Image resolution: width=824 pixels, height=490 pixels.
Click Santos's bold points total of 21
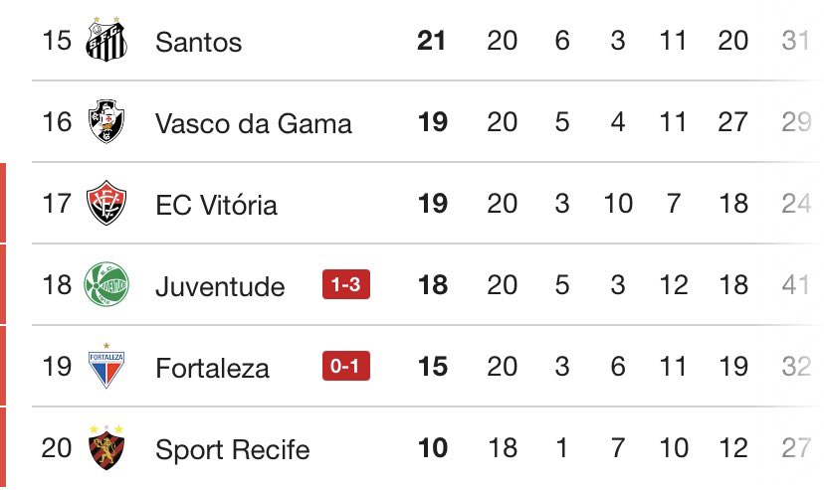tap(432, 42)
